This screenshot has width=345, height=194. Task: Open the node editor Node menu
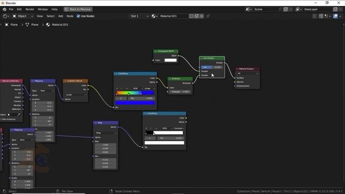coord(70,16)
